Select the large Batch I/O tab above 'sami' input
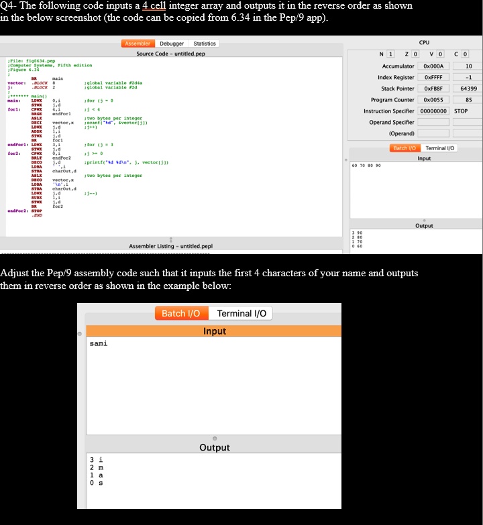 tap(181, 313)
